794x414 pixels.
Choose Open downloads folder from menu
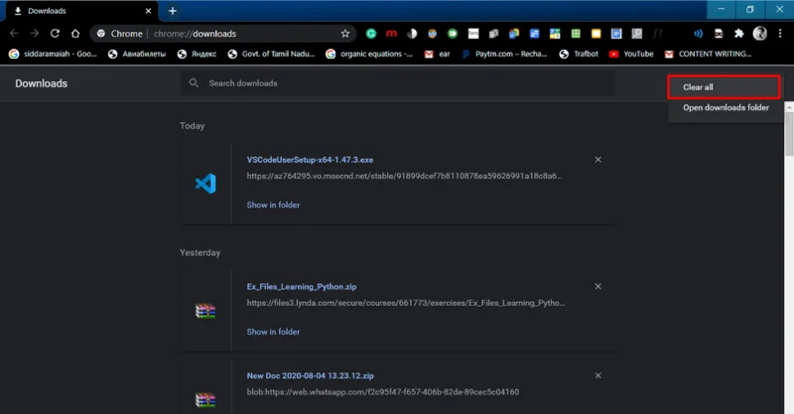coord(726,107)
